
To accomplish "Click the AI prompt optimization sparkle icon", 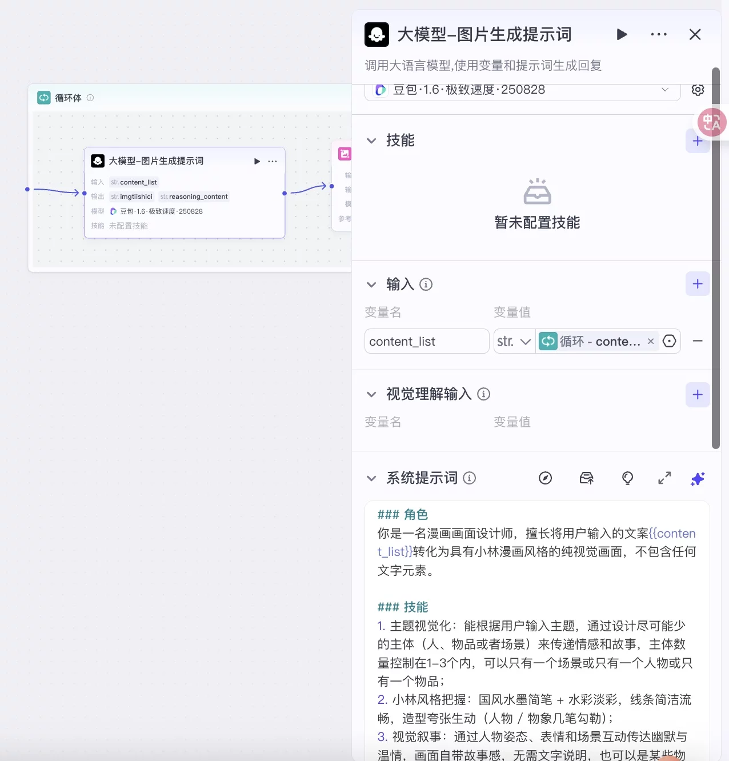I will pos(698,479).
